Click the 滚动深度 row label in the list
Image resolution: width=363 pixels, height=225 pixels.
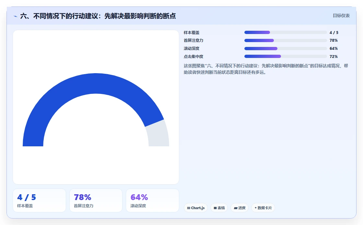pos(192,49)
